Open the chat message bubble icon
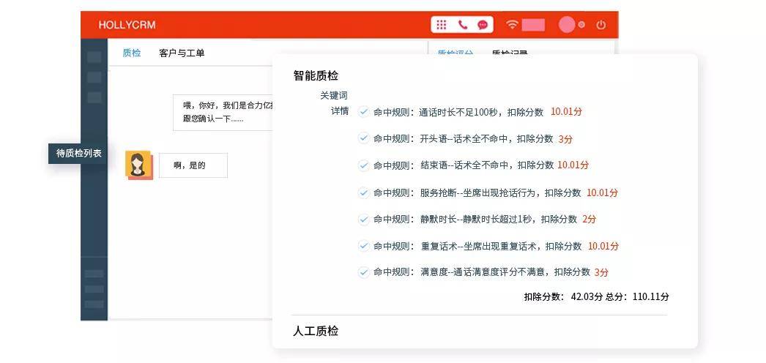Viewport: 766px width, 363px height. click(483, 25)
